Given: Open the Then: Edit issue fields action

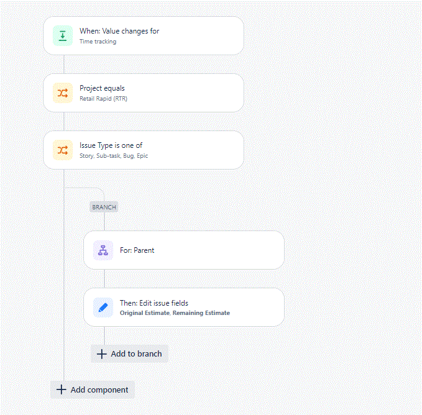Looking at the screenshot, I should [184, 308].
